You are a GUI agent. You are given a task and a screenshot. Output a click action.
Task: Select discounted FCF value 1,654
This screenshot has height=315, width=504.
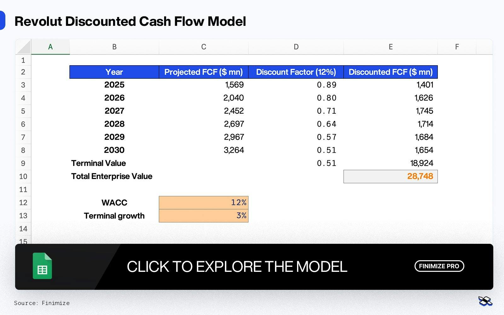click(x=391, y=150)
